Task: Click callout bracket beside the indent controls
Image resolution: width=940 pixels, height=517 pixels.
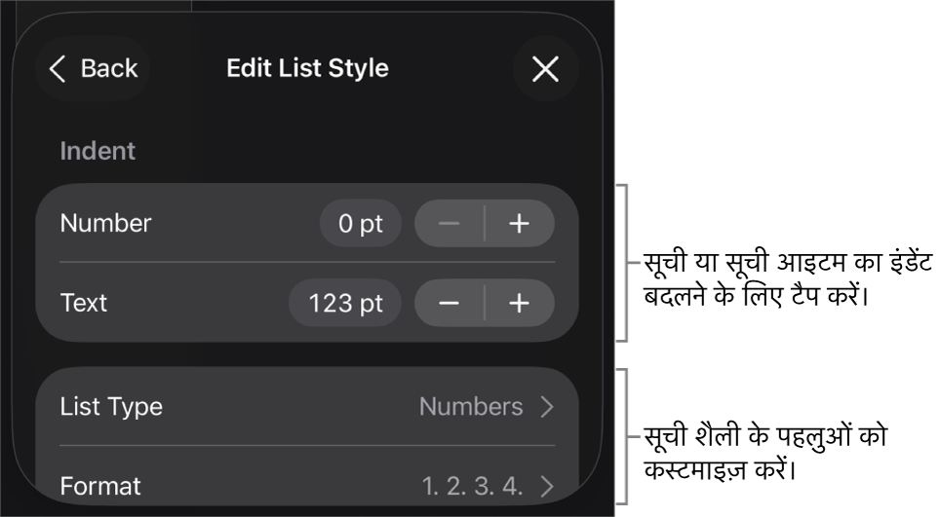Action: click(x=626, y=262)
